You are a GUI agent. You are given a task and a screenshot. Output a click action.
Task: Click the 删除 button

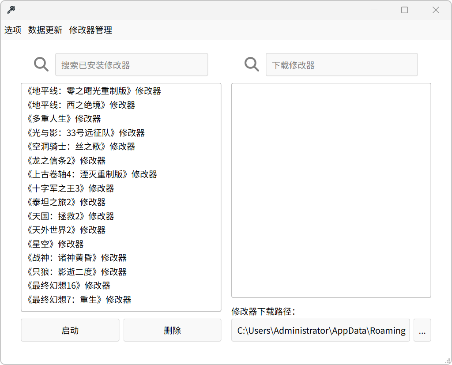click(x=173, y=330)
